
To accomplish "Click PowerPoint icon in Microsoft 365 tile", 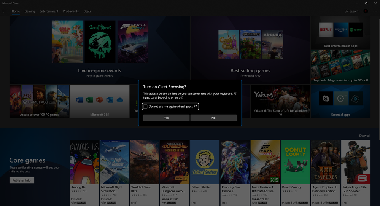I will pyautogui.click(x=100, y=100).
